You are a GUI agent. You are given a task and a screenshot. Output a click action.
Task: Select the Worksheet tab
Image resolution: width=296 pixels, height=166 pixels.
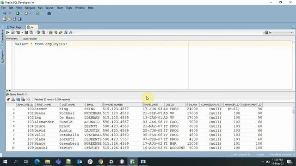[12, 38]
